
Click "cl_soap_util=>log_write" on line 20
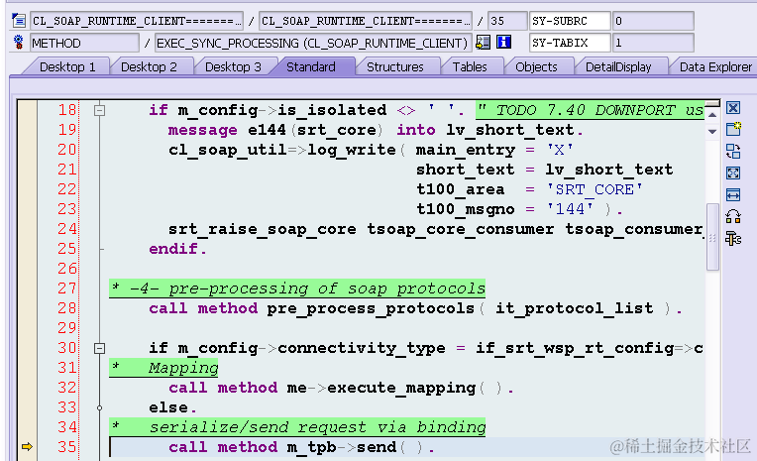(x=282, y=150)
